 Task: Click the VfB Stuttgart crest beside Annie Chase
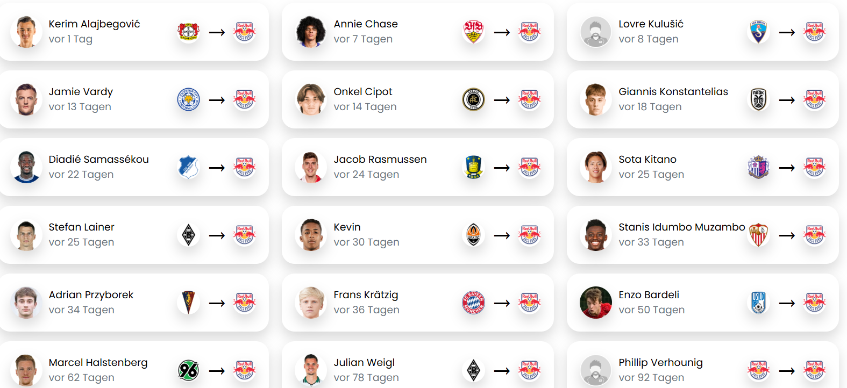point(474,32)
